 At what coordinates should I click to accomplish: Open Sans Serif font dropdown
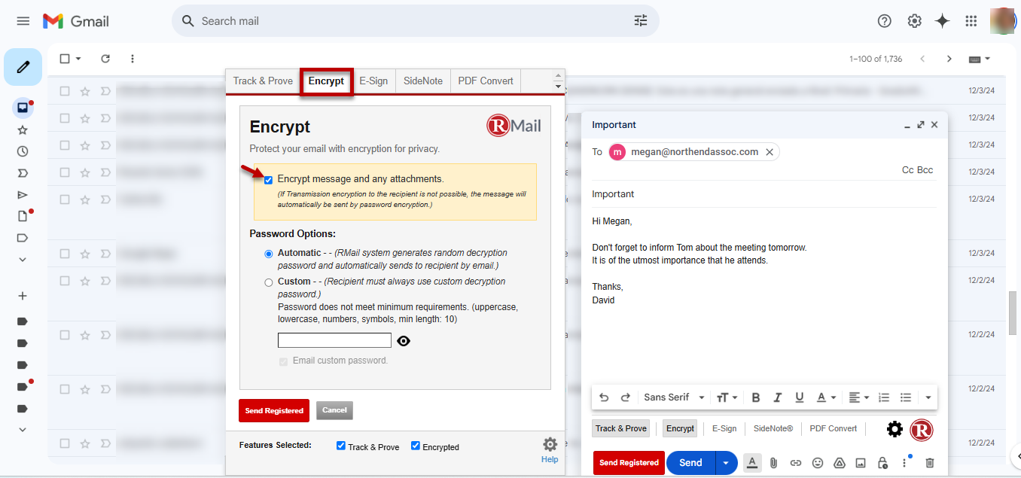coord(675,397)
